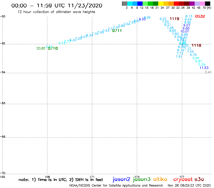The height and width of the screenshot is (188, 214).
Task: Click the 4.74 wave height value
Action: (x=62, y=43)
